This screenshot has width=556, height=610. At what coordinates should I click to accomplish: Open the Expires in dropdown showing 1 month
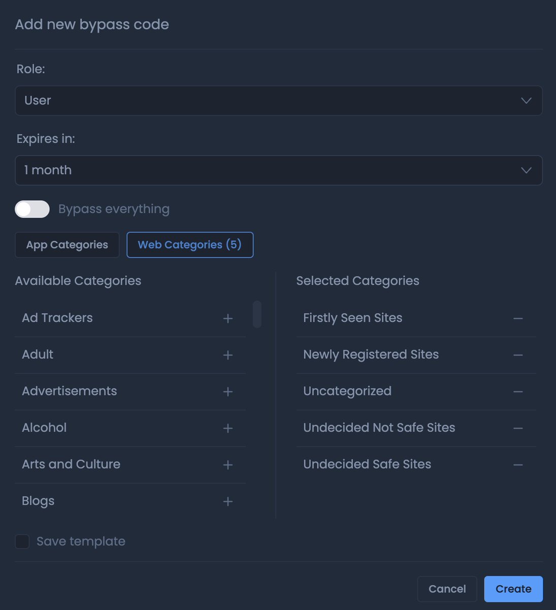click(279, 170)
